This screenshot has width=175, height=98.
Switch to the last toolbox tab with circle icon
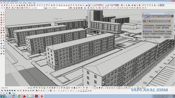(170, 16)
